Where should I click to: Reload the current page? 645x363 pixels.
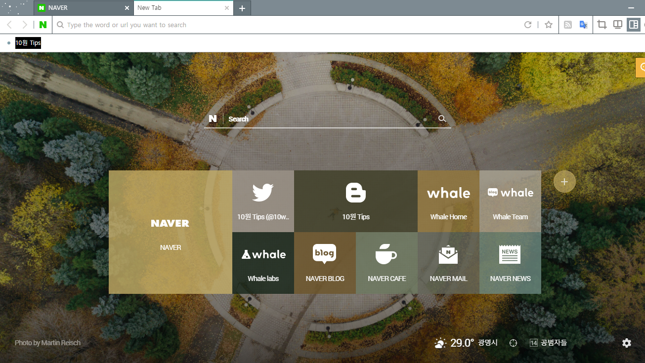pyautogui.click(x=527, y=24)
